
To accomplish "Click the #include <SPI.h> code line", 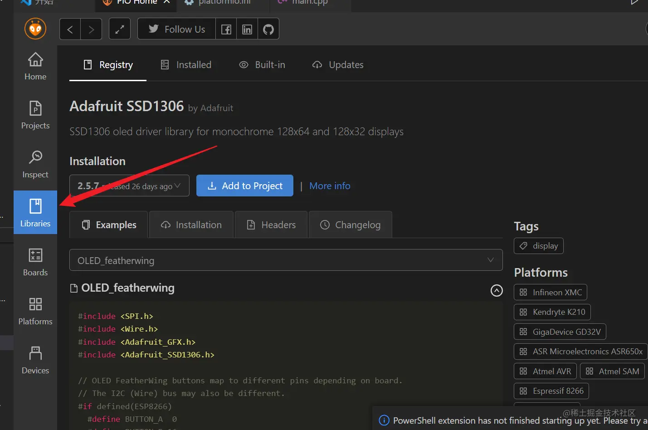I will (x=116, y=316).
